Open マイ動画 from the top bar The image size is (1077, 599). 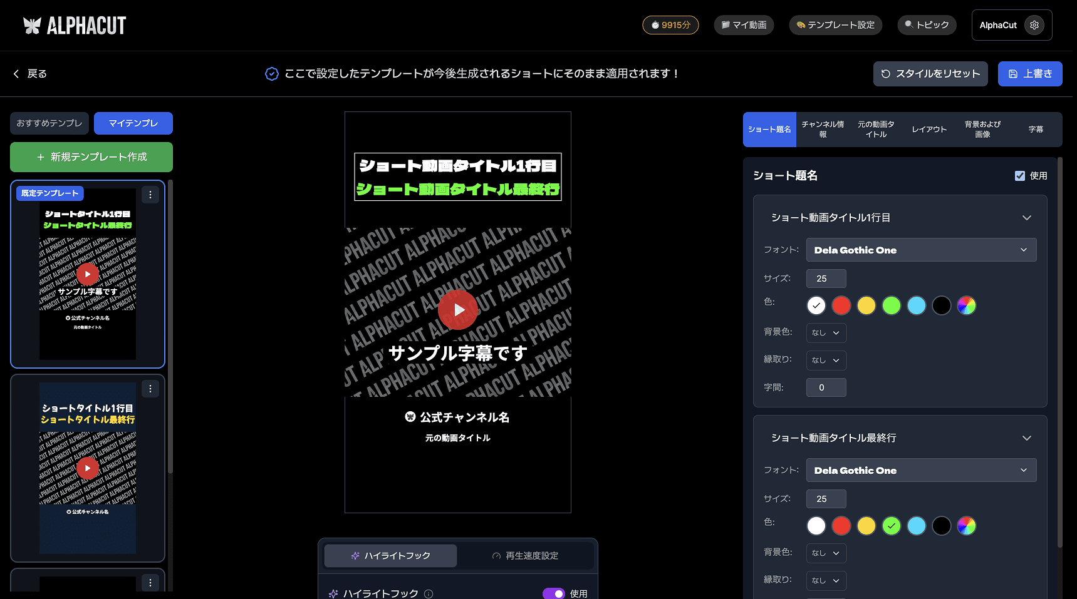pos(744,25)
